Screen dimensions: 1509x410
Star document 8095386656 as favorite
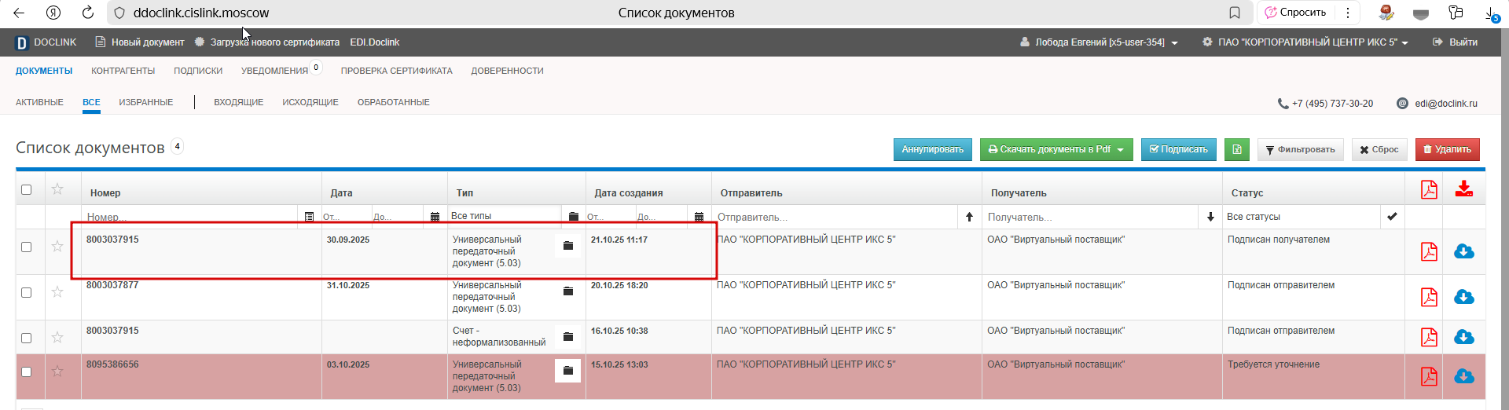coord(57,371)
